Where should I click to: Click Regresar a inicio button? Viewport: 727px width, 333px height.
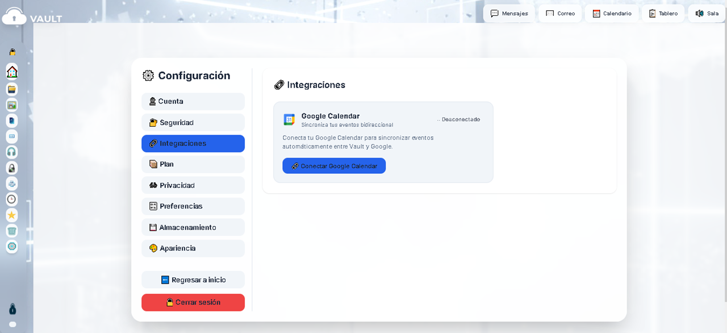coord(193,280)
